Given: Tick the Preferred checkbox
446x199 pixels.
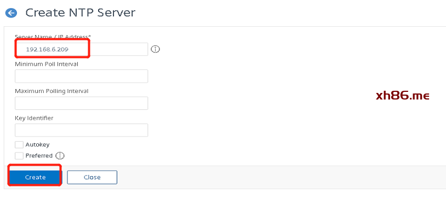Looking at the screenshot, I should point(19,156).
